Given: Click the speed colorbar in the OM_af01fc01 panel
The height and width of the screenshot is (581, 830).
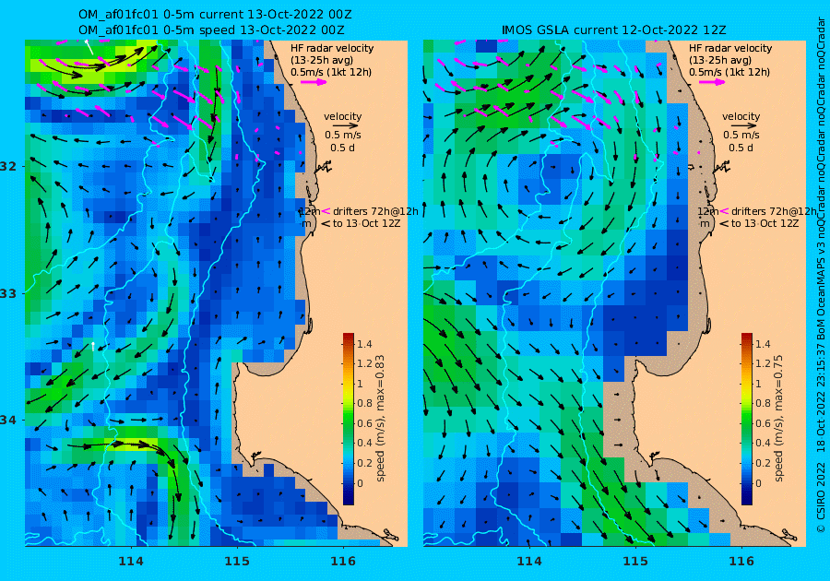Looking at the screenshot, I should 349,419.
